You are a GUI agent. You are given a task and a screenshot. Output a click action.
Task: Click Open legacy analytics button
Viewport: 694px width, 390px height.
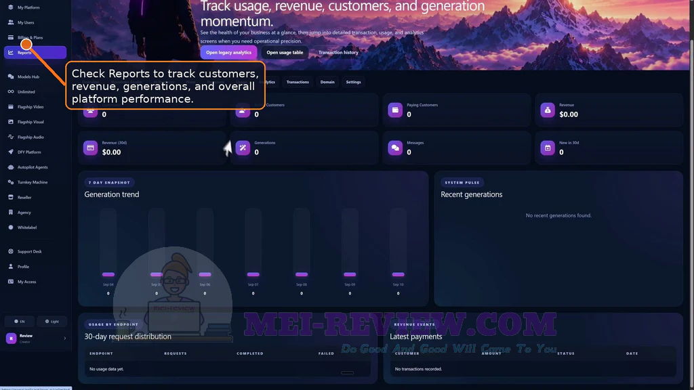pos(228,53)
